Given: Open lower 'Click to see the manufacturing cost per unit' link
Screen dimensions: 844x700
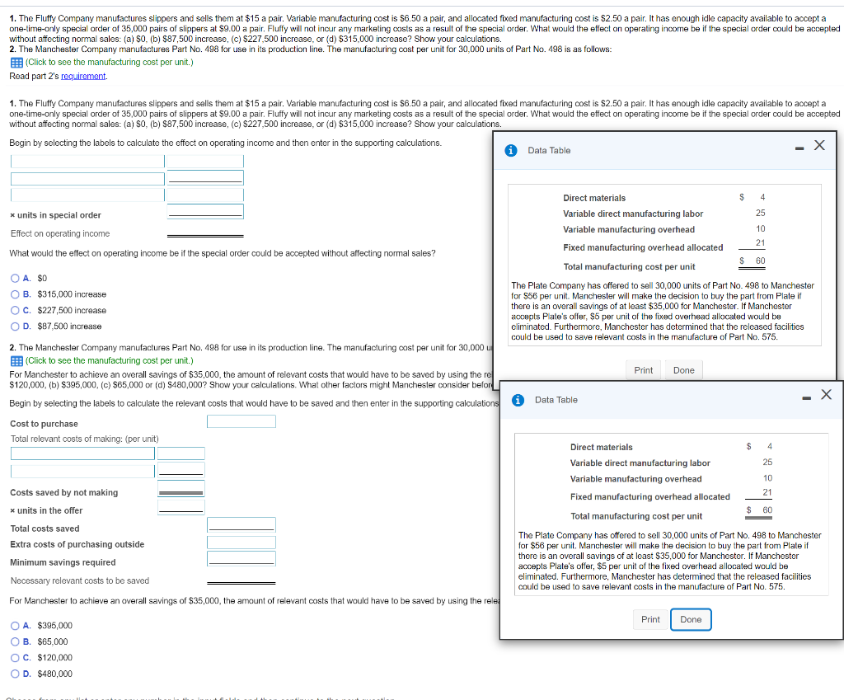Looking at the screenshot, I should (110, 361).
